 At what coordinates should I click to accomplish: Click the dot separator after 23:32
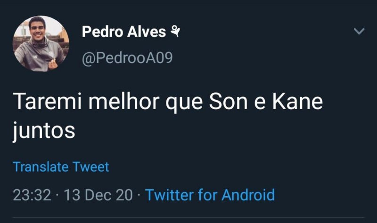[57, 195]
